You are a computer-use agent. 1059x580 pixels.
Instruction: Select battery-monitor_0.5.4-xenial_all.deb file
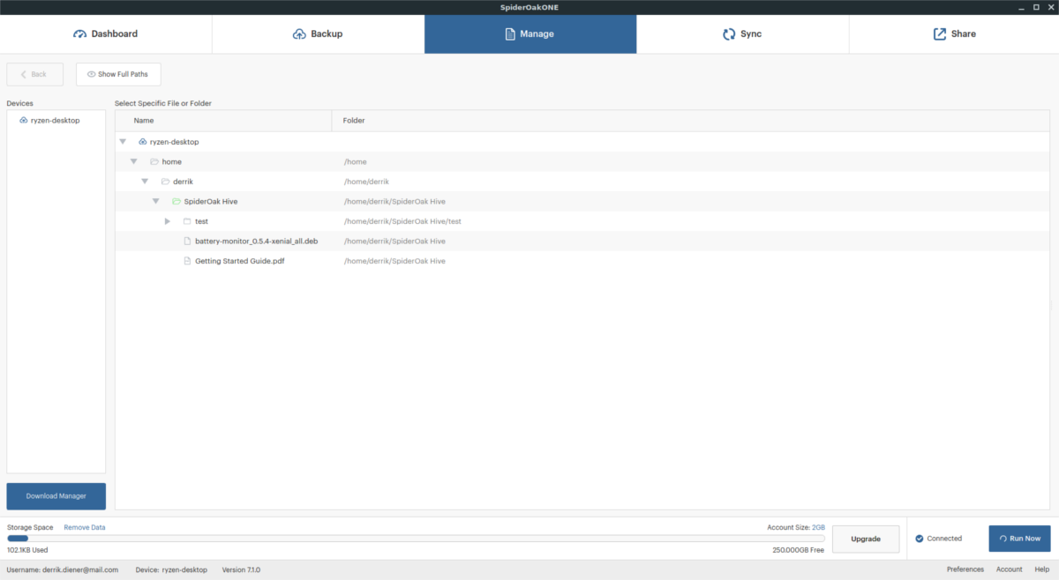(256, 242)
